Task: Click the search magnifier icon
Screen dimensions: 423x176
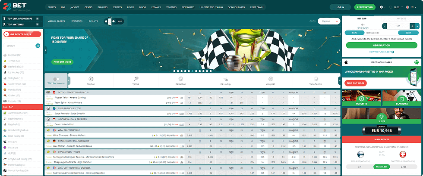Action: coord(38,46)
